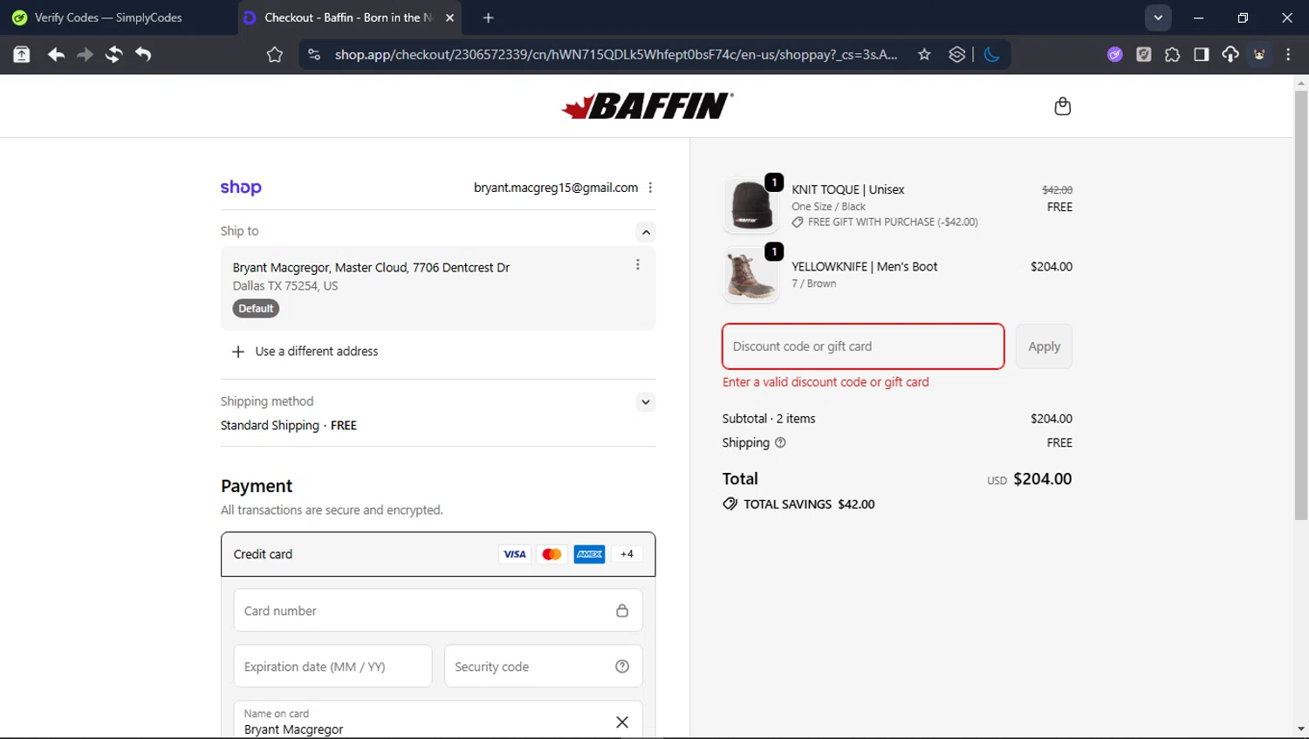Viewport: 1309px width, 739px height.
Task: Click the star icon left of address bar
Action: tap(275, 55)
